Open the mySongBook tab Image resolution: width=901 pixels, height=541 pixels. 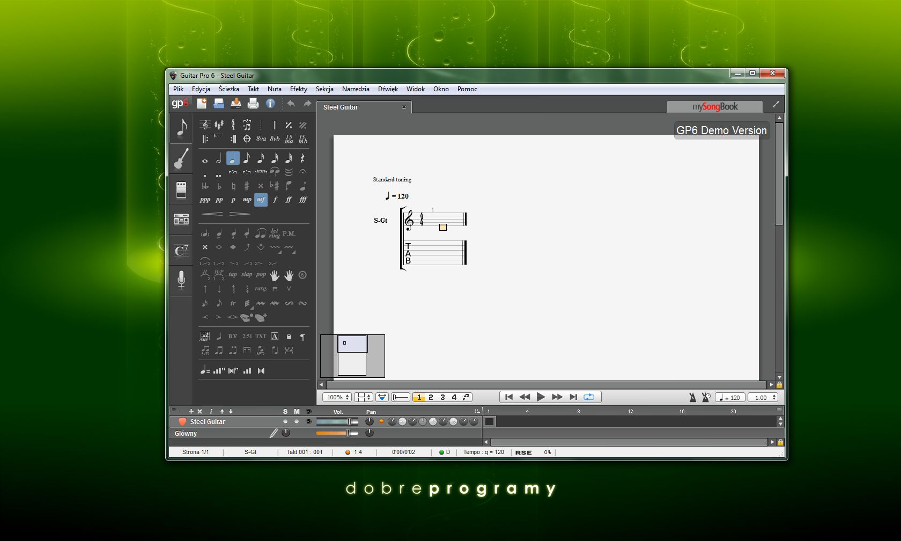[x=715, y=107]
